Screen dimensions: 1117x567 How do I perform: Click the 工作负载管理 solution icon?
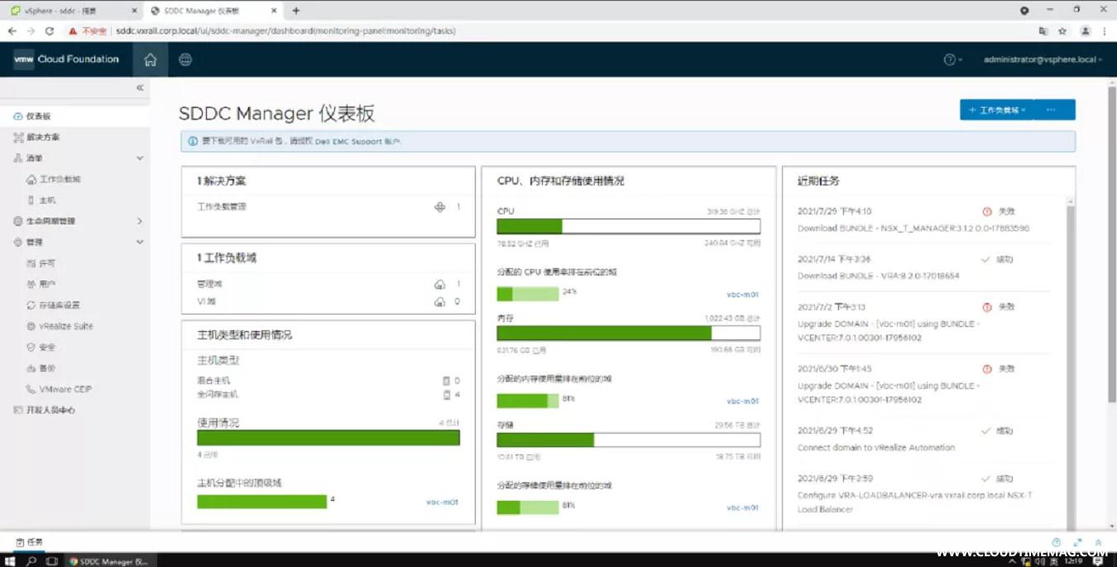point(440,207)
